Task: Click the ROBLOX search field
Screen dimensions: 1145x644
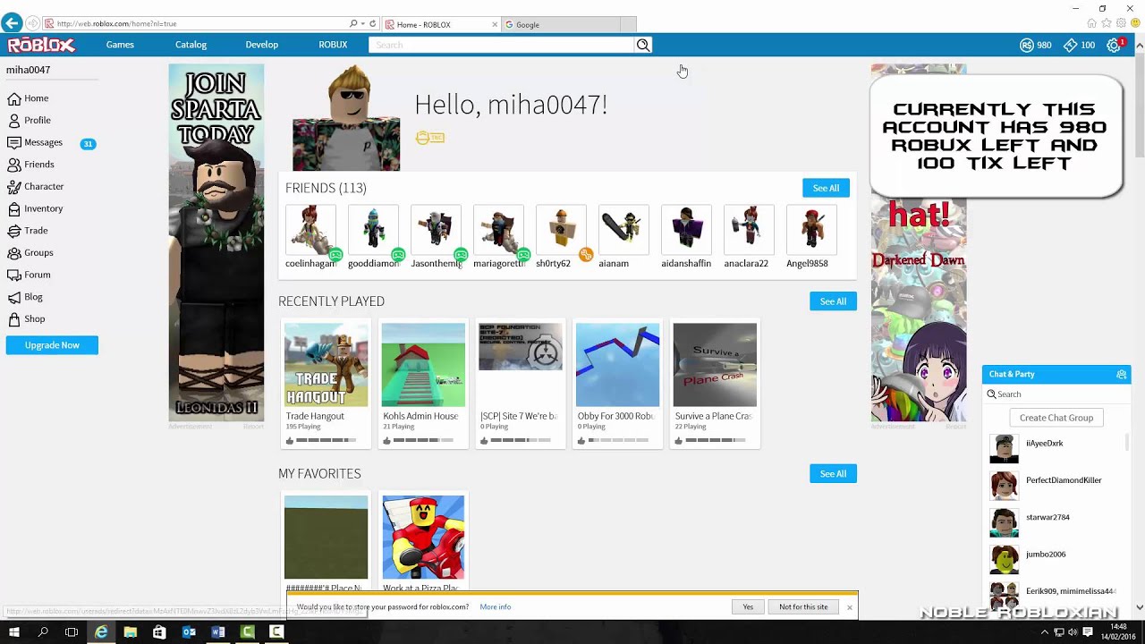Action: point(502,45)
